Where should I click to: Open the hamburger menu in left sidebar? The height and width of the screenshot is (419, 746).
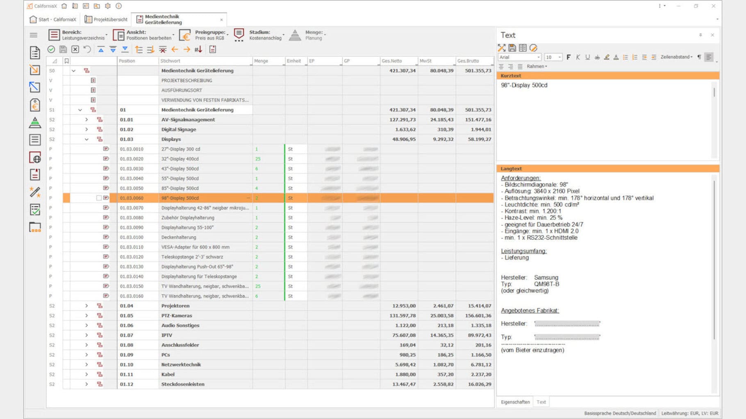(x=34, y=35)
